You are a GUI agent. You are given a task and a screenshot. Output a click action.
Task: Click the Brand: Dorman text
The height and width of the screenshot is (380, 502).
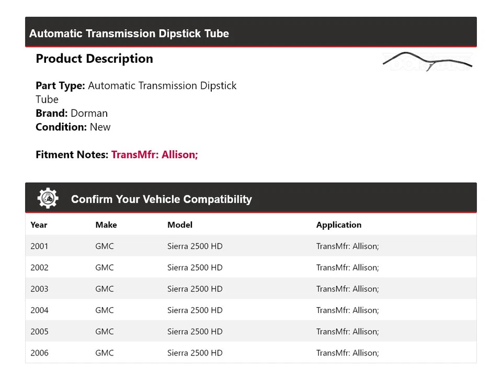coord(72,113)
